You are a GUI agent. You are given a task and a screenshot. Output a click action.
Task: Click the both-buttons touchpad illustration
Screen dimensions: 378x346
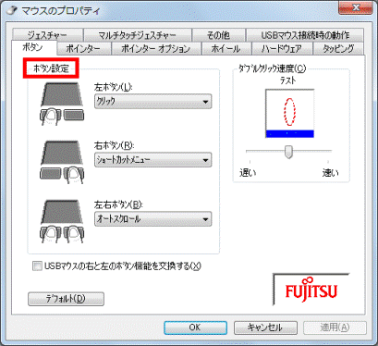[62, 221]
